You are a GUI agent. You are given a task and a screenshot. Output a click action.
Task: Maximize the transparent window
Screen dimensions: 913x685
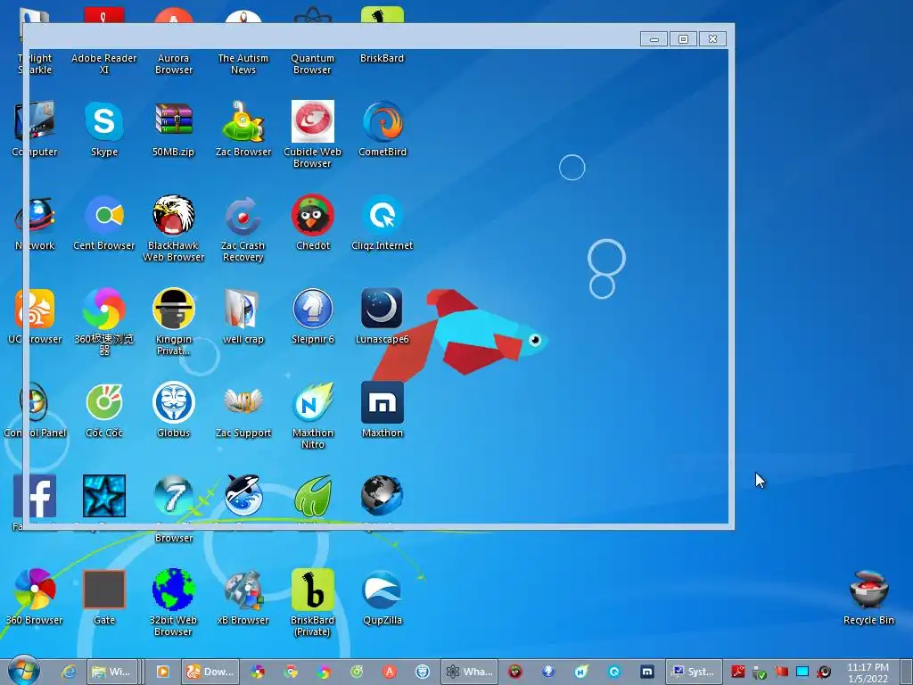683,39
